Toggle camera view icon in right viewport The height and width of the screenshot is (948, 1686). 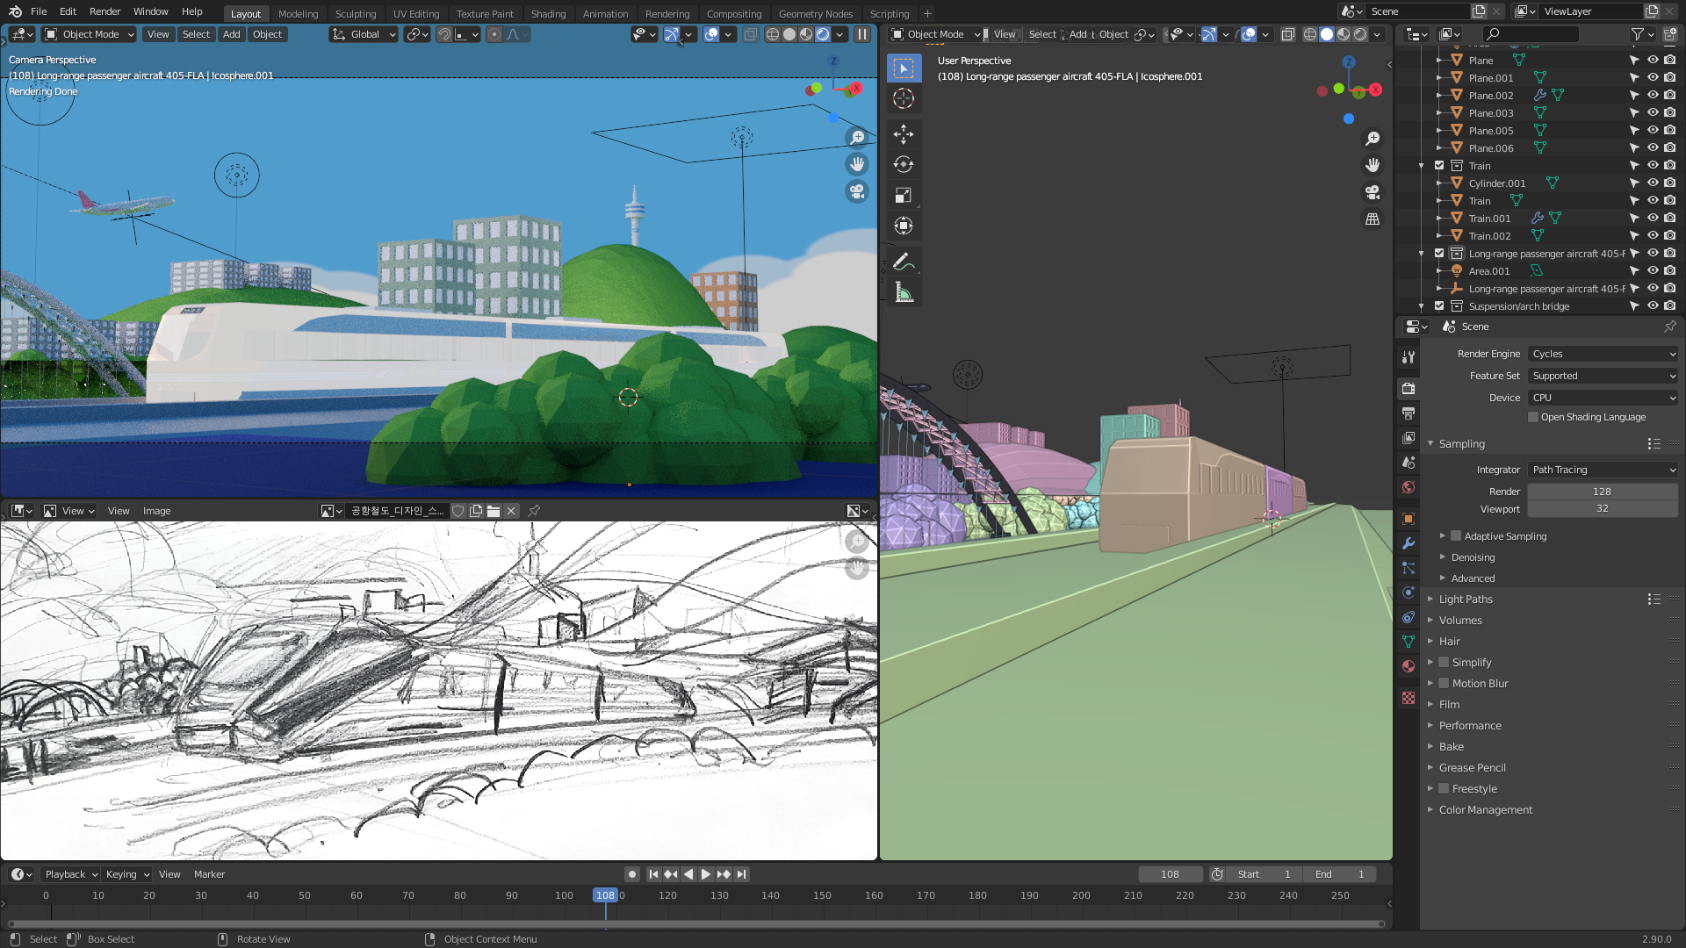pos(1373,192)
